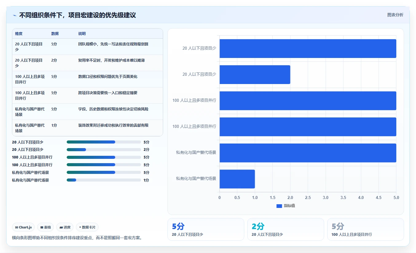The image size is (416, 253).
Task: Click the 5分 progress bar for 私有化与国产替代场景
Action: click(x=104, y=173)
